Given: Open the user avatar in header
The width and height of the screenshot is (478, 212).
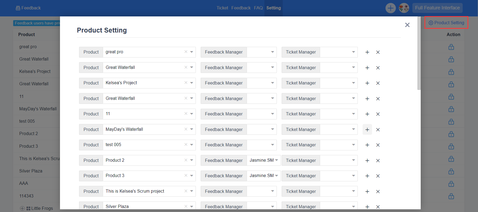Looking at the screenshot, I should point(404,8).
